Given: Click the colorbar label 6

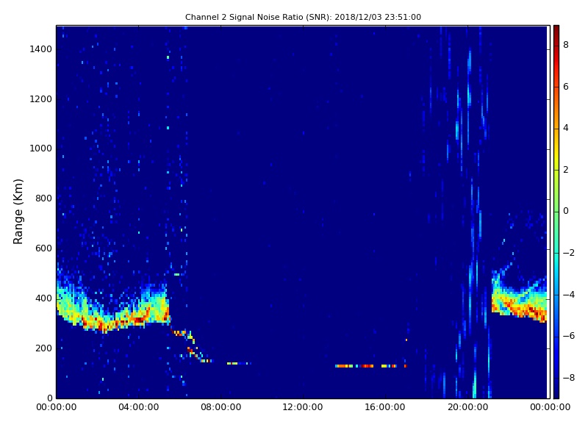Looking at the screenshot, I should point(565,87).
